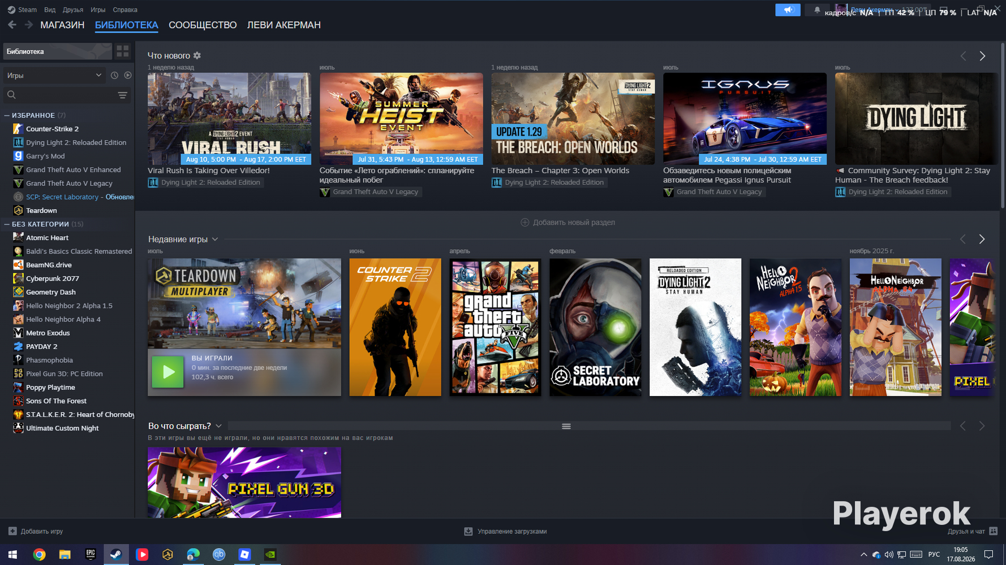Select Garry's Mod in the library list
1006x565 pixels.
tap(45, 156)
